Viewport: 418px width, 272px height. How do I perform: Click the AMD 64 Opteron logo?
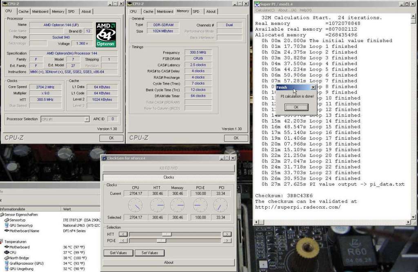pos(106,35)
